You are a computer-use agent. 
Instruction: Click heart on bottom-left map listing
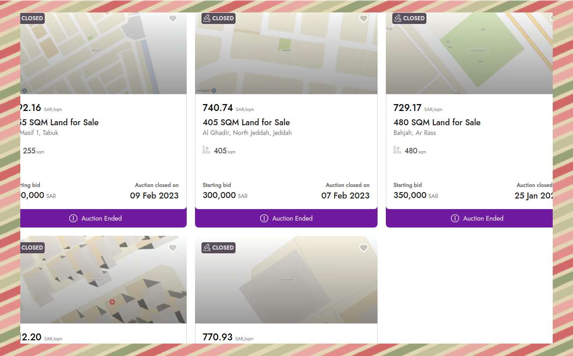tap(172, 248)
